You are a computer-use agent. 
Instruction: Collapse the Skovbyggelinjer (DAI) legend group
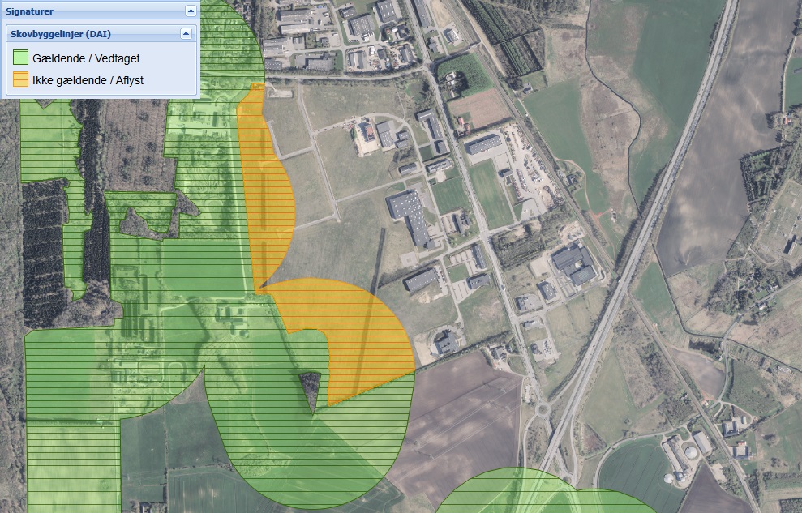tap(186, 34)
